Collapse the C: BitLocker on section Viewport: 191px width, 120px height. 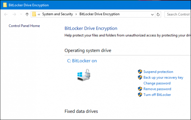coord(82,61)
